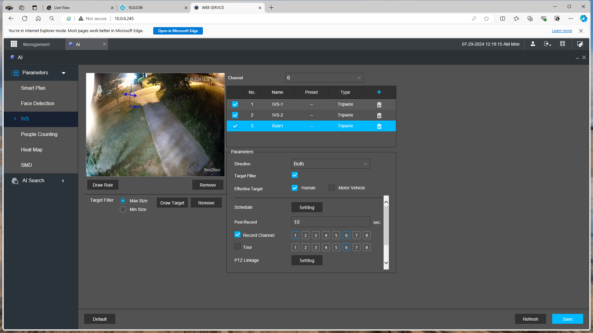Click the browser refresh icon

pos(25,18)
